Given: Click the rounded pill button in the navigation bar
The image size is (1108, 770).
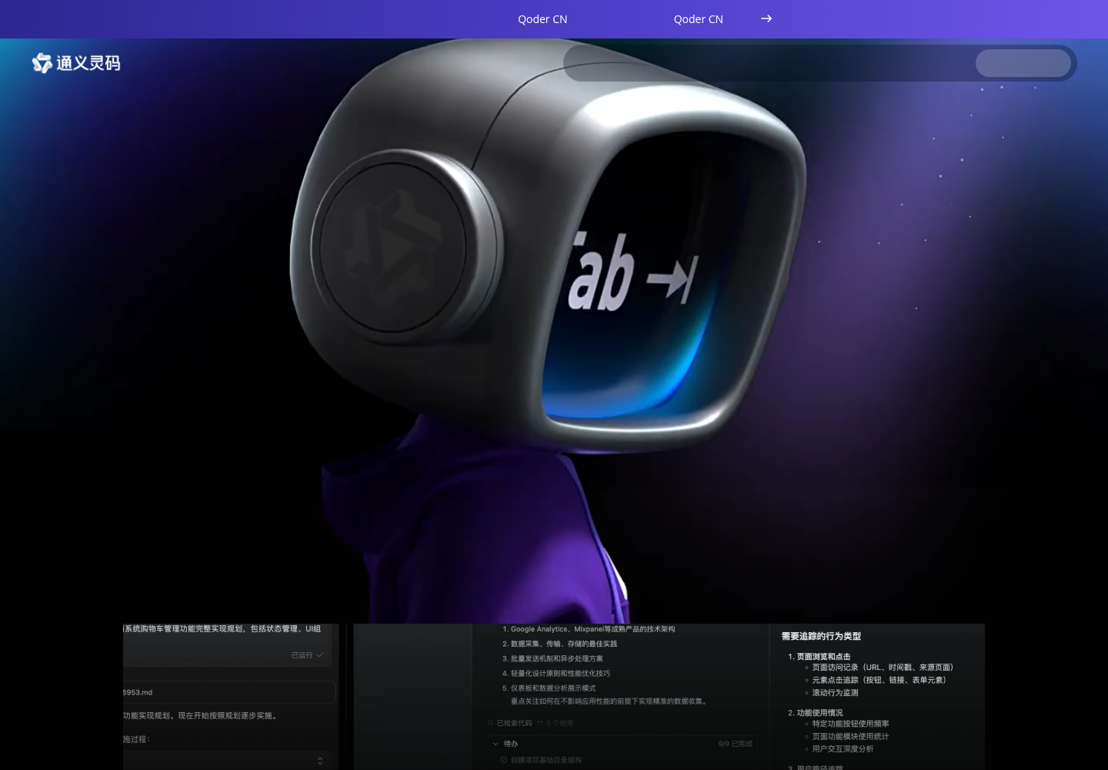Looking at the screenshot, I should point(1023,63).
